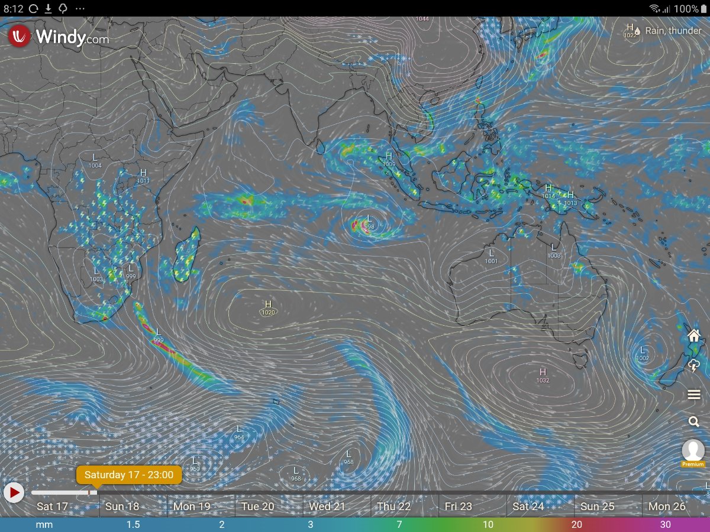Jump timeline to Mon 19
This screenshot has height=532, width=710.
[x=192, y=507]
